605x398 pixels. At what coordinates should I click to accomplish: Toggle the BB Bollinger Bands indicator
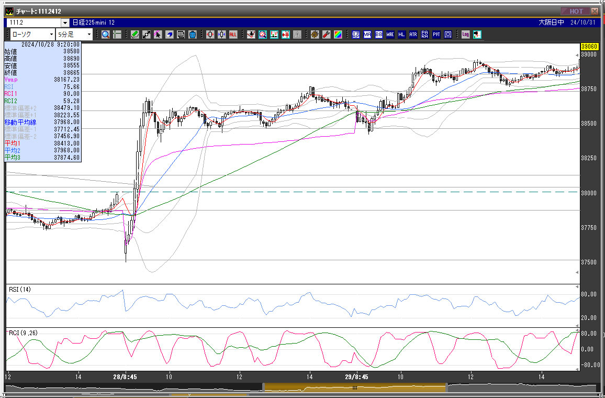point(379,35)
